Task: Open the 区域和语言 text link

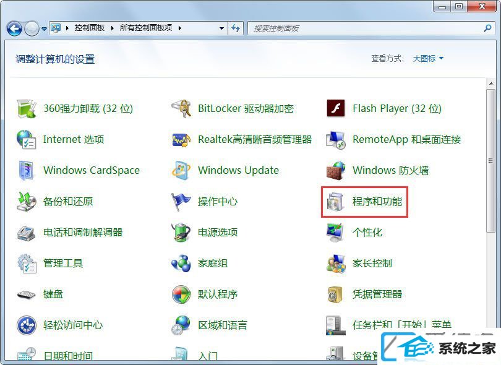Action: 223,325
